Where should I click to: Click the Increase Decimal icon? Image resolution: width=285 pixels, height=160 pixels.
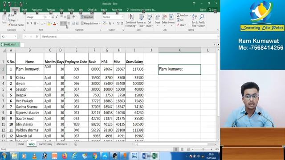[118, 24]
